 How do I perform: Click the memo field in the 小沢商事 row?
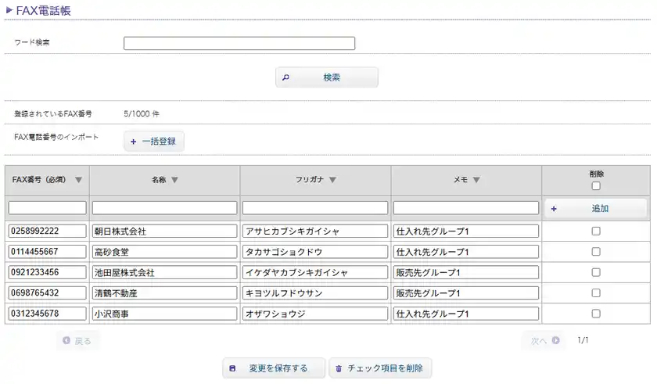(x=466, y=314)
